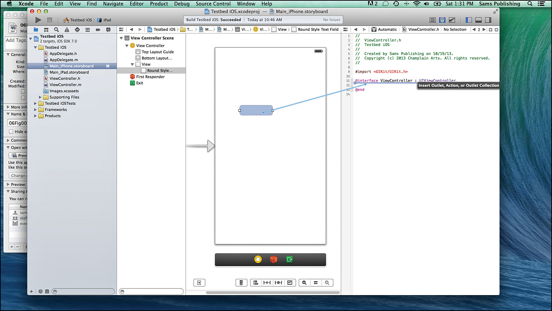Collapse the Testbed iOS project root
The width and height of the screenshot is (552, 311).
click(31, 39)
